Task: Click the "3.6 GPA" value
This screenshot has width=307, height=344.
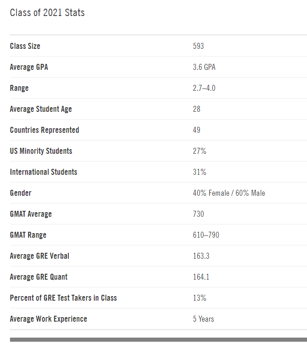Action: 204,67
